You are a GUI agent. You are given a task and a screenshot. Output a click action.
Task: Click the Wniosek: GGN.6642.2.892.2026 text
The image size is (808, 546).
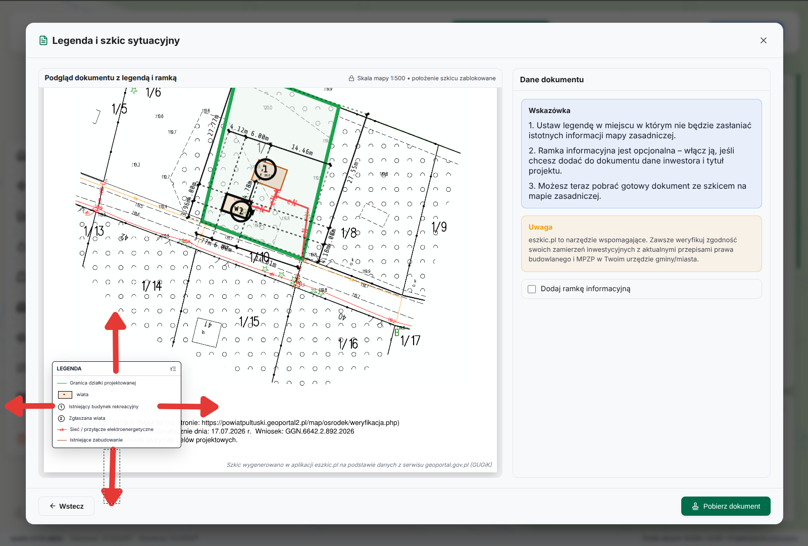click(305, 431)
